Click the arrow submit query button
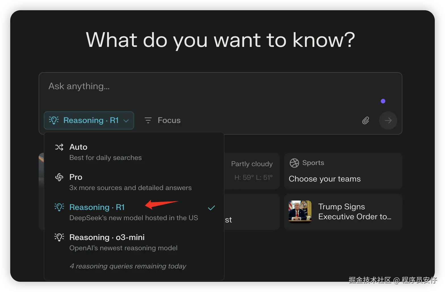The image size is (445, 292). 388,120
